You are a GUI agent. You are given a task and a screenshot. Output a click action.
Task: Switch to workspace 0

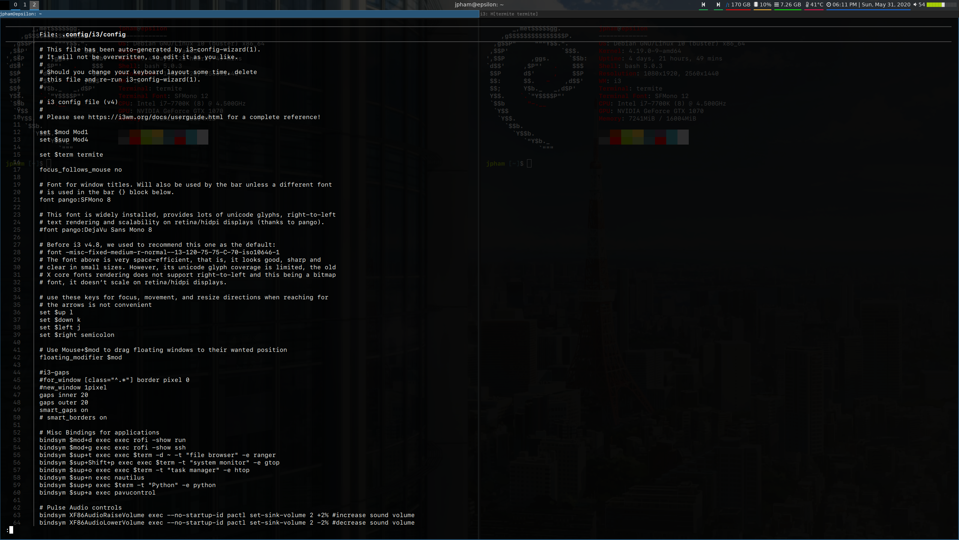pyautogui.click(x=15, y=5)
